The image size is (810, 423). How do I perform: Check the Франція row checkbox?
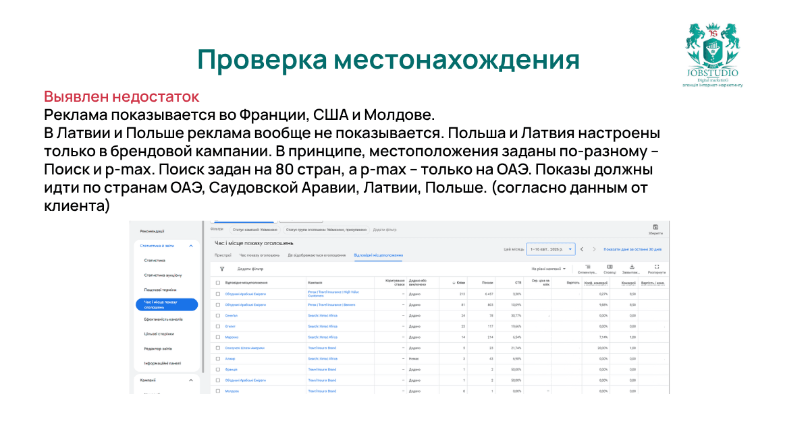point(218,369)
